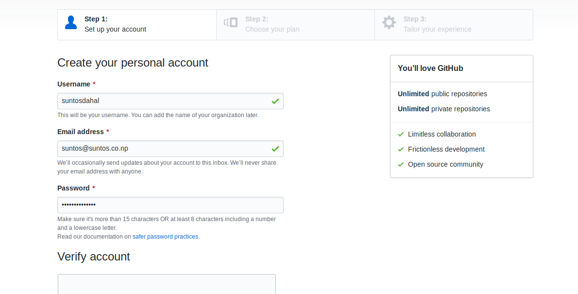Click Frictionless development text
The image size is (578, 294).
(x=446, y=149)
